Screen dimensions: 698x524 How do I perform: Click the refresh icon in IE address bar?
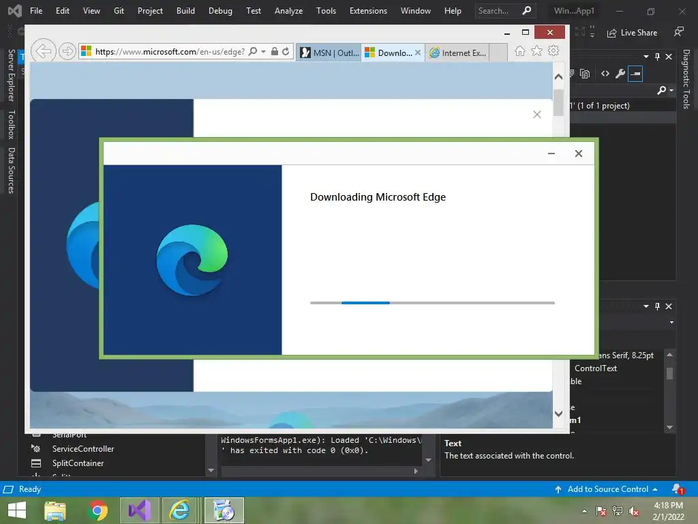point(286,52)
